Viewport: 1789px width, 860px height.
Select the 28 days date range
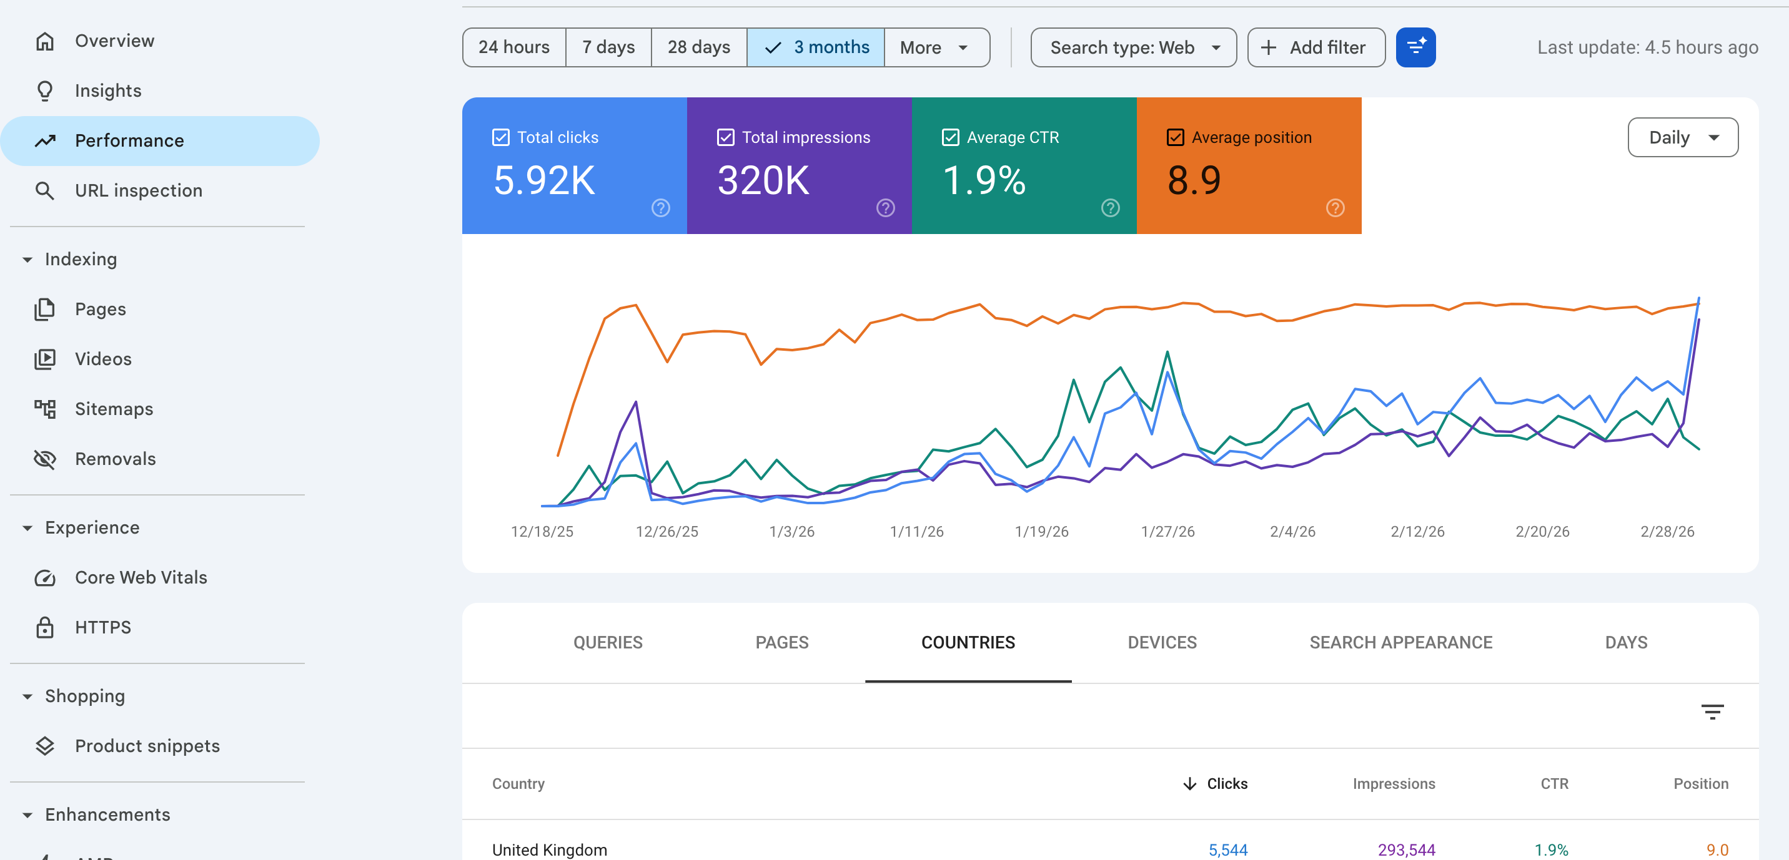[x=698, y=47]
